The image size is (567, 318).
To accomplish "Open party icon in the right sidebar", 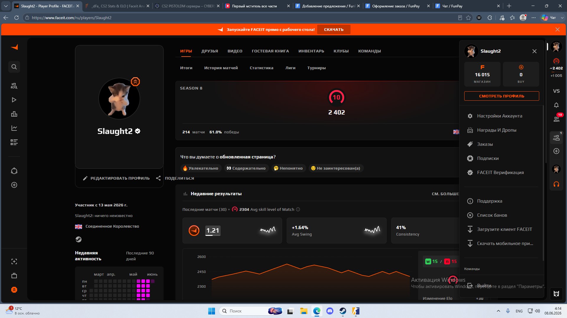I will tap(556, 138).
